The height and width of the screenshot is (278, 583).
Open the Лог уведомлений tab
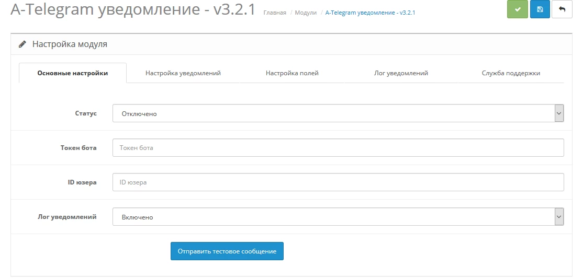(x=401, y=73)
